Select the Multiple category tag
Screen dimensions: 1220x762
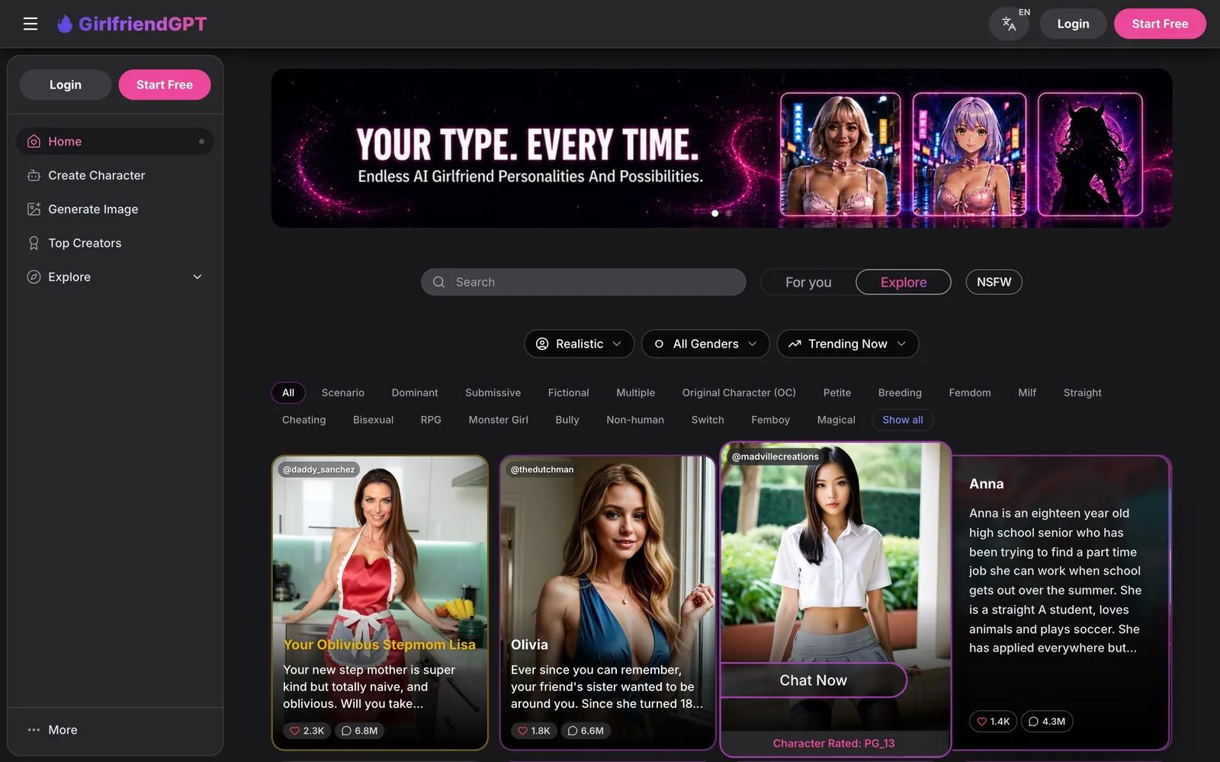click(636, 392)
